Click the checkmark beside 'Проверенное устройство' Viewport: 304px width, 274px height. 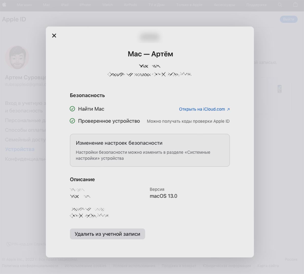click(72, 121)
